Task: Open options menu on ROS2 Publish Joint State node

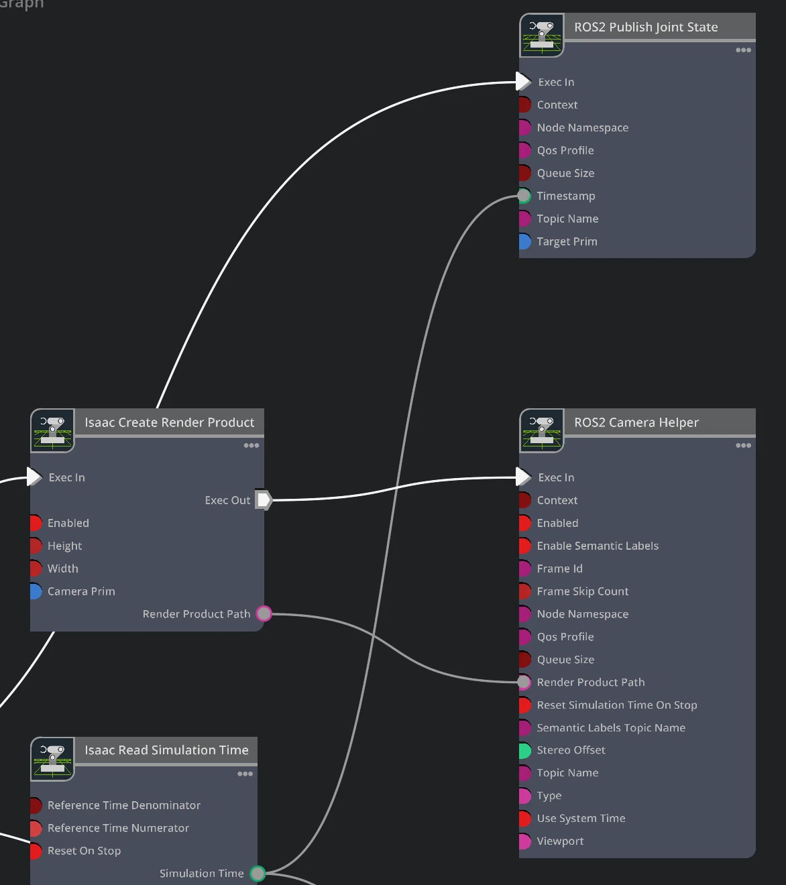Action: 743,50
